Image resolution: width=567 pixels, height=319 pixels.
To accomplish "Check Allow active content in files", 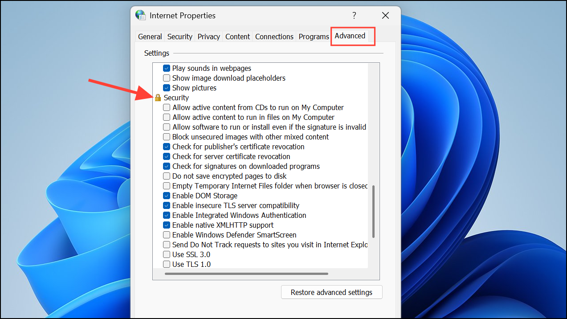I will [x=167, y=117].
